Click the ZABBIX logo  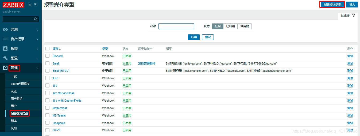(13, 5)
